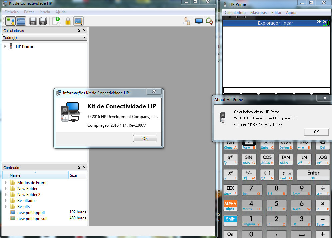332x238 pixels.
Task: Click the COS key on the calculator
Action: click(267, 160)
